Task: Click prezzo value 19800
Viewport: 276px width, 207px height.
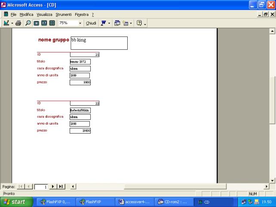Action: point(80,131)
